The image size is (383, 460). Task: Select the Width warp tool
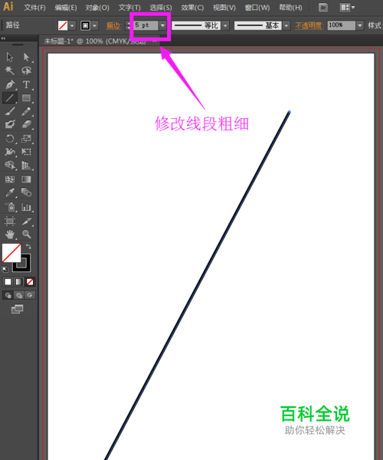pos(10,152)
